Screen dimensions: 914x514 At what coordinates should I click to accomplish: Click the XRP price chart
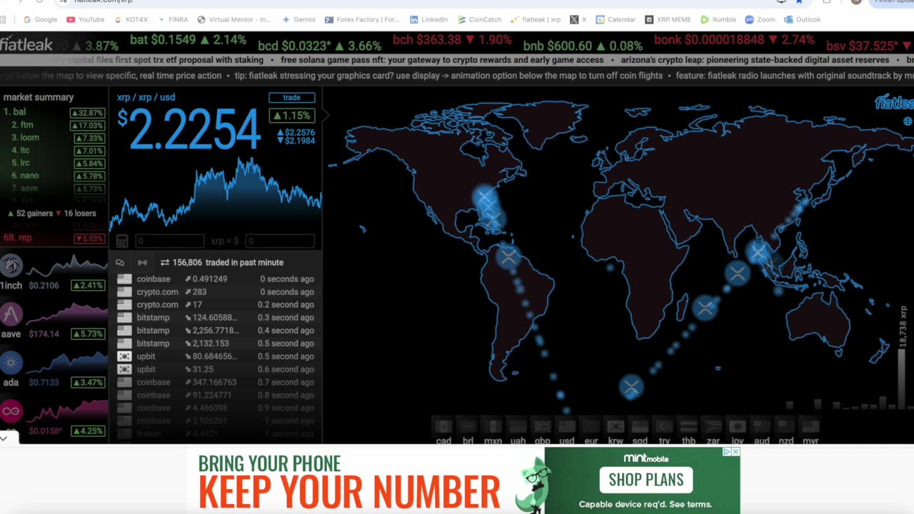click(x=216, y=193)
